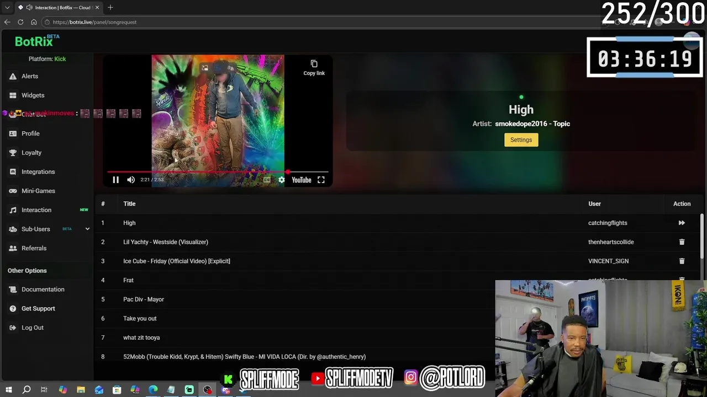Open the video player settings gear
The width and height of the screenshot is (707, 397).
[282, 180]
